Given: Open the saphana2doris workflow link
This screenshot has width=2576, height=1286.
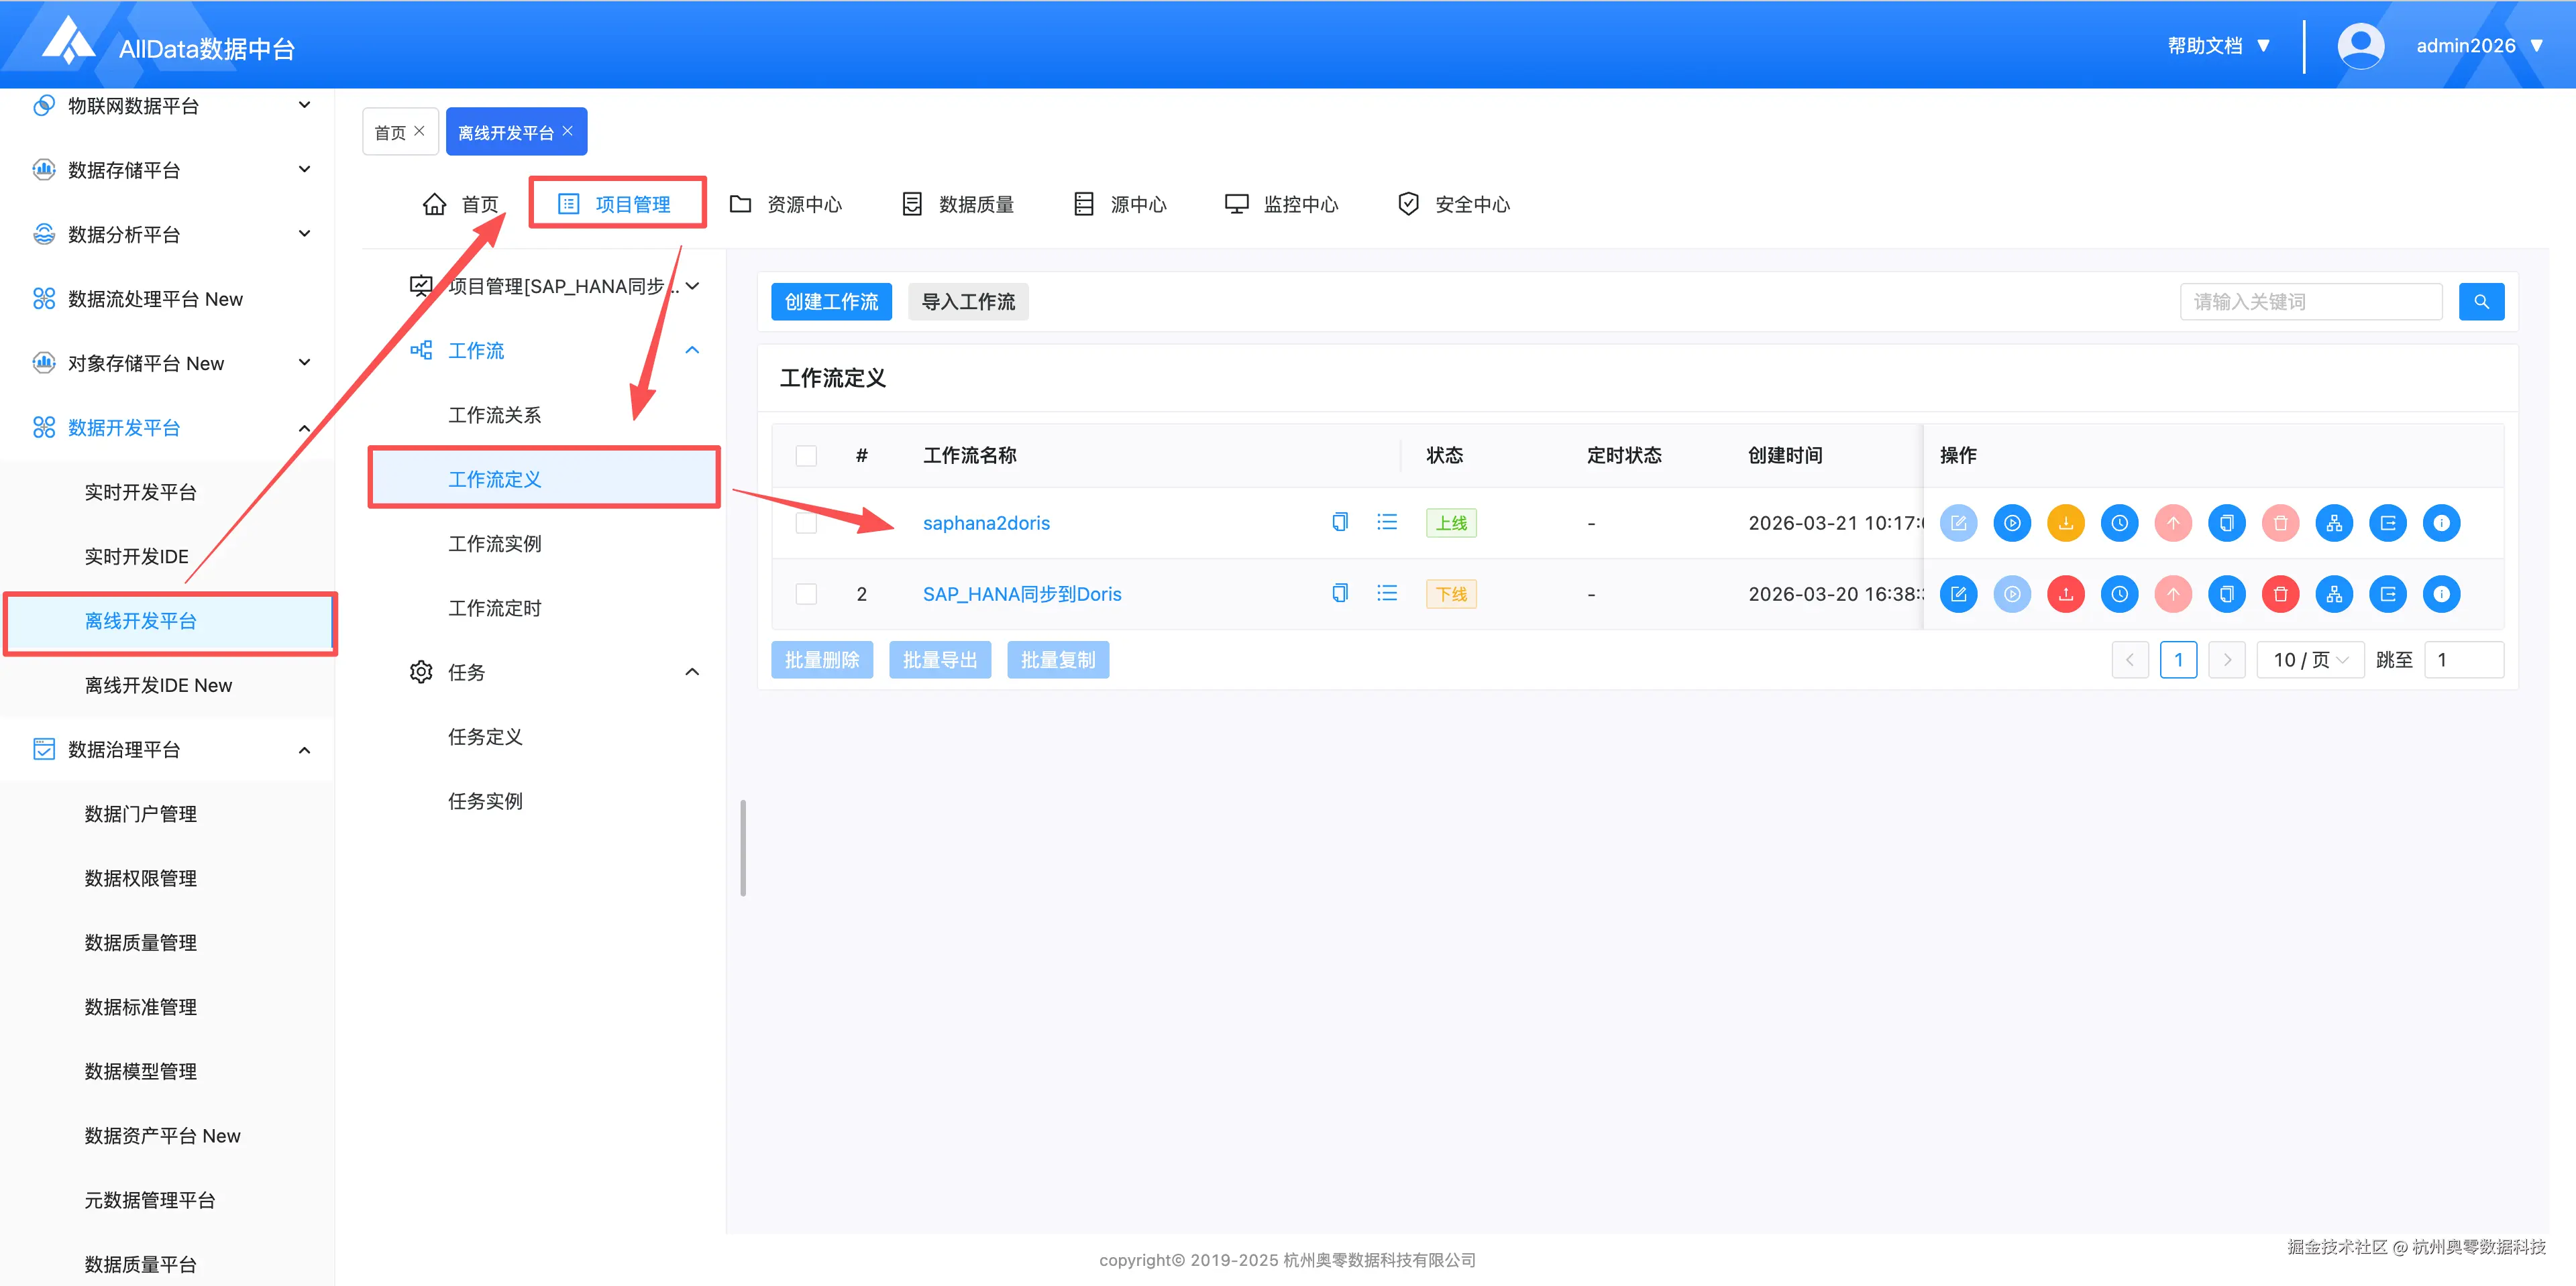Looking at the screenshot, I should pyautogui.click(x=985, y=524).
